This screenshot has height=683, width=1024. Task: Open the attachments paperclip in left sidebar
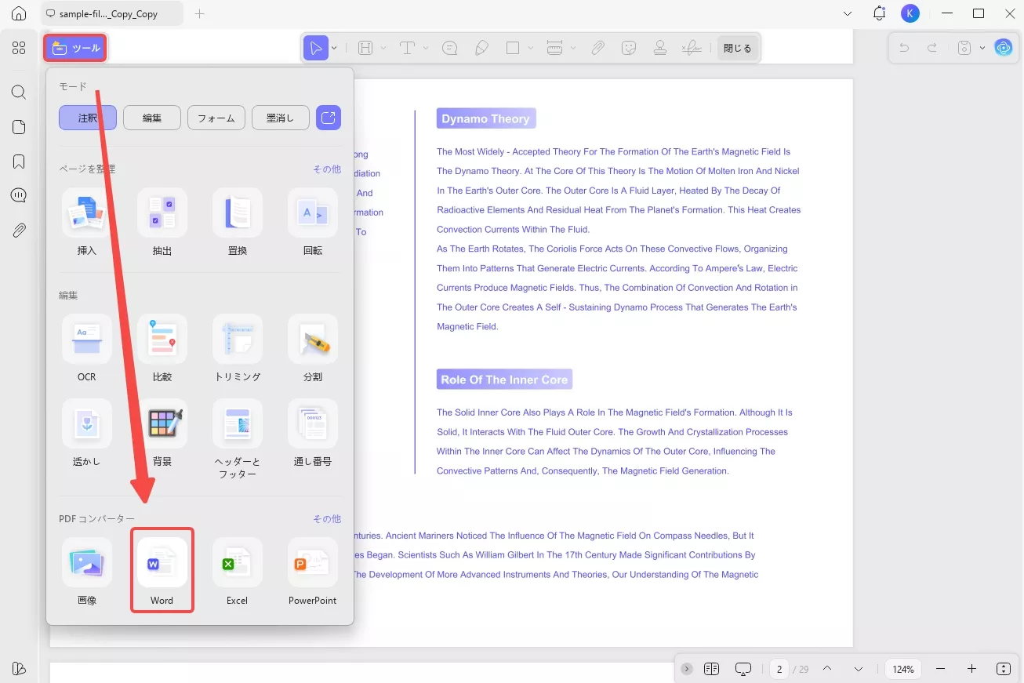coord(19,231)
